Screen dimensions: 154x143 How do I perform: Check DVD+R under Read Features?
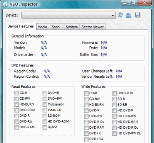[x=45, y=93]
